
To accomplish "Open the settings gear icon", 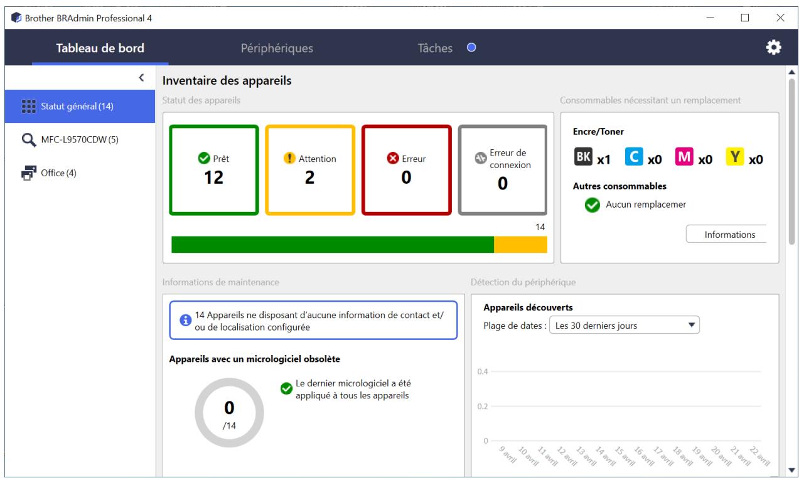I will pos(775,47).
